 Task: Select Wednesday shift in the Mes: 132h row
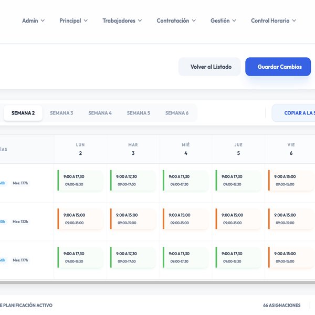pyautogui.click(x=186, y=219)
